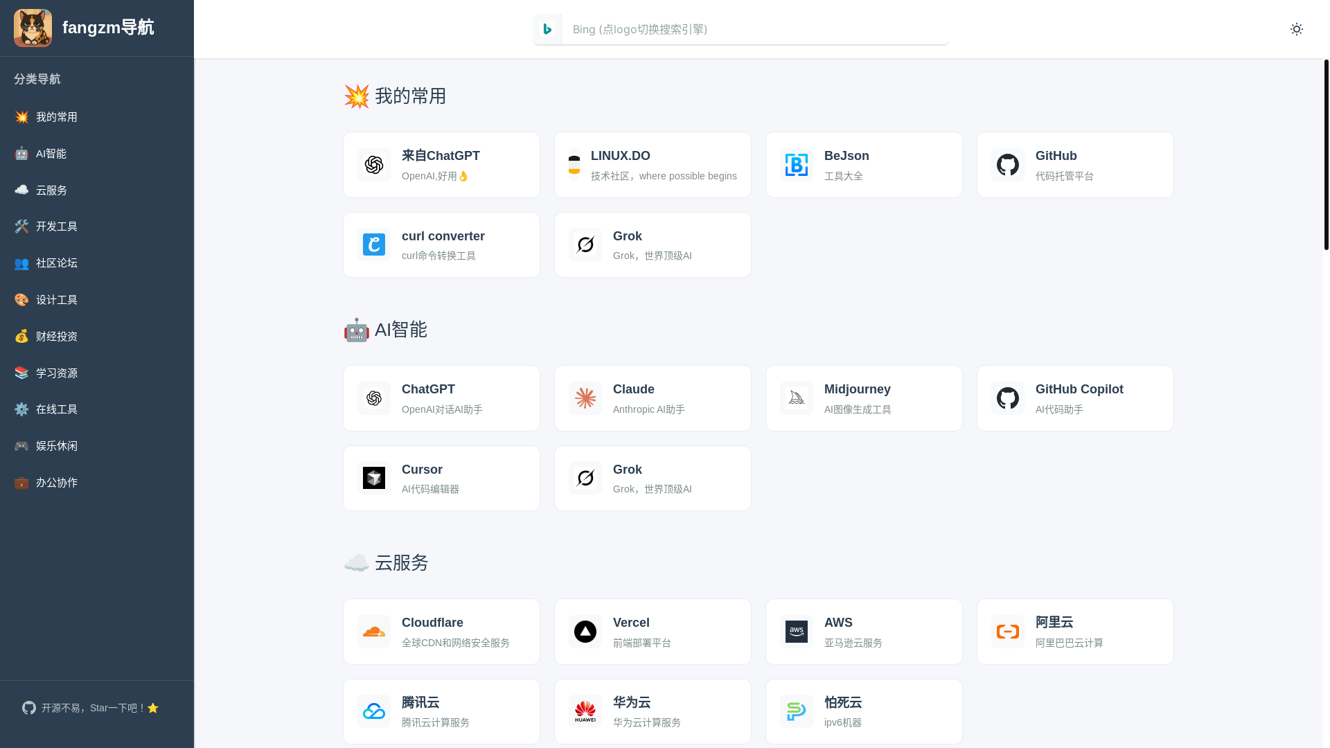This screenshot has height=748, width=1330.
Task: Open the 来自ChatGPT card title
Action: (x=441, y=156)
